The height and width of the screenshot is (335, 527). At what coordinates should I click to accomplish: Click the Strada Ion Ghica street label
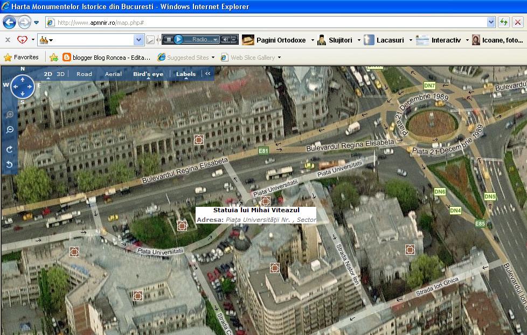point(437,287)
